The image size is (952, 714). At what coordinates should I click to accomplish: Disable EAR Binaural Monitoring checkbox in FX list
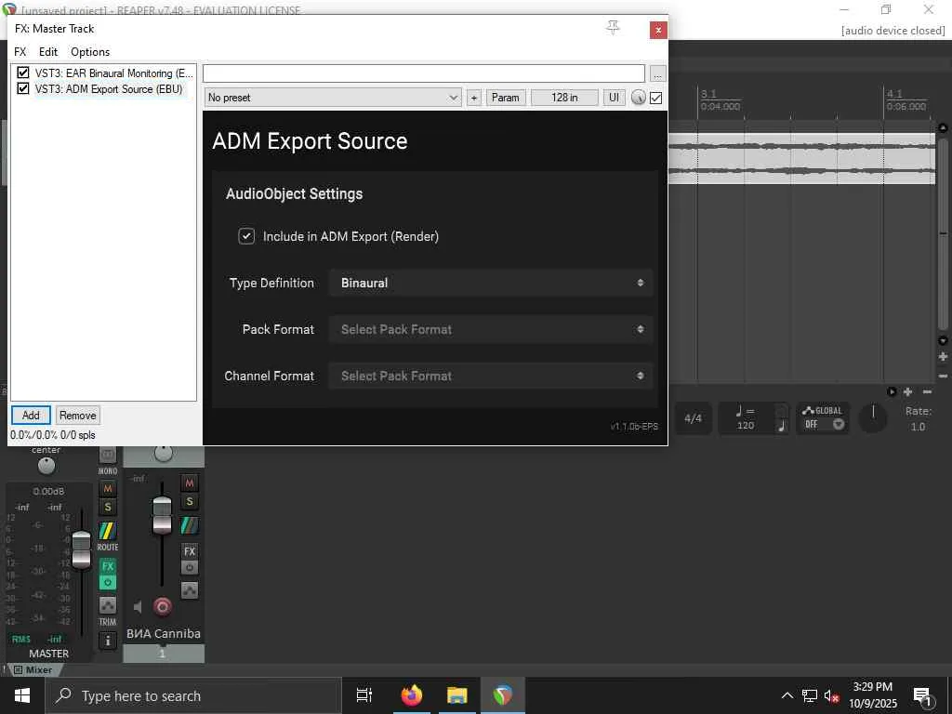[x=23, y=73]
